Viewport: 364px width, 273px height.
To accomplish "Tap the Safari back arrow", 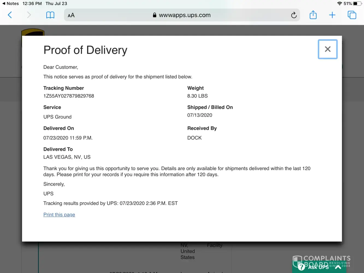I will click(x=10, y=15).
